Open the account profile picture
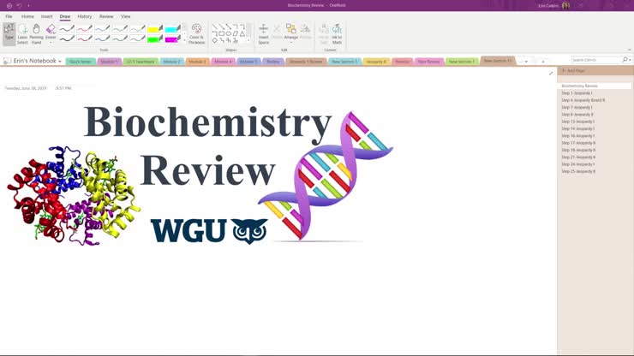 coord(565,6)
